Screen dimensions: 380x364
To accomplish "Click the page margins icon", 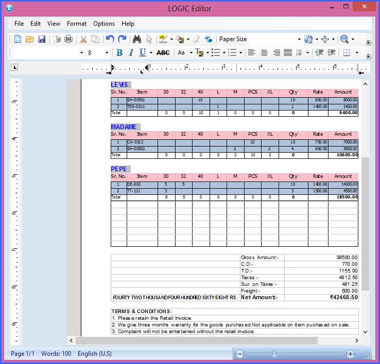I will [x=325, y=39].
